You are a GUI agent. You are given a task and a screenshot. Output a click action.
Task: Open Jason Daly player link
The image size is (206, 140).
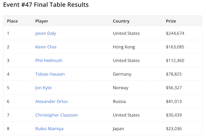[x=45, y=33]
